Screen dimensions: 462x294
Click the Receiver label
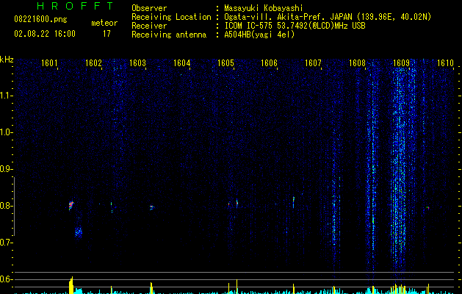(x=149, y=26)
